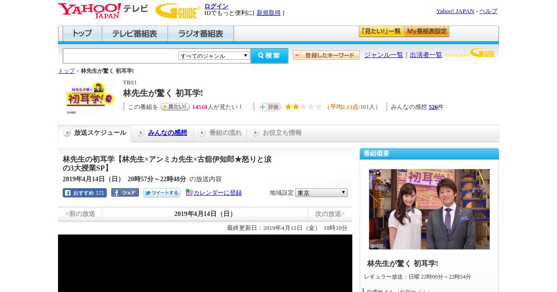Click the Yahoo! JAPAN link at top right

455,11
